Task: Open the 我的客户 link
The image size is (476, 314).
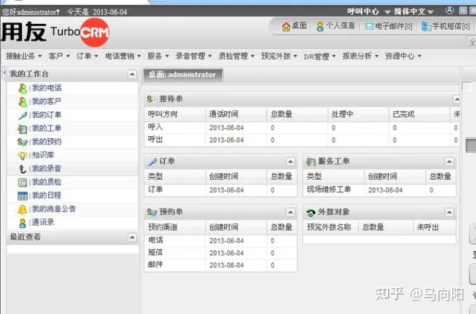Action: point(47,101)
